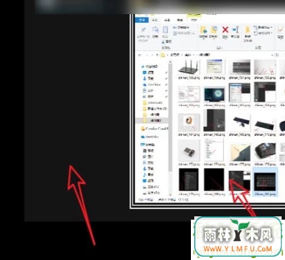285x260 pixels.
Task: Click the Pin to Quick access icon
Action: [x=143, y=30]
